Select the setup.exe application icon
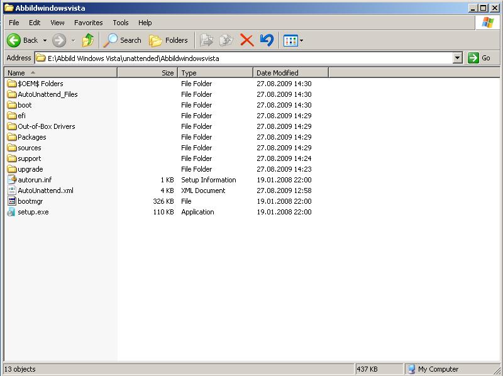 [12, 212]
